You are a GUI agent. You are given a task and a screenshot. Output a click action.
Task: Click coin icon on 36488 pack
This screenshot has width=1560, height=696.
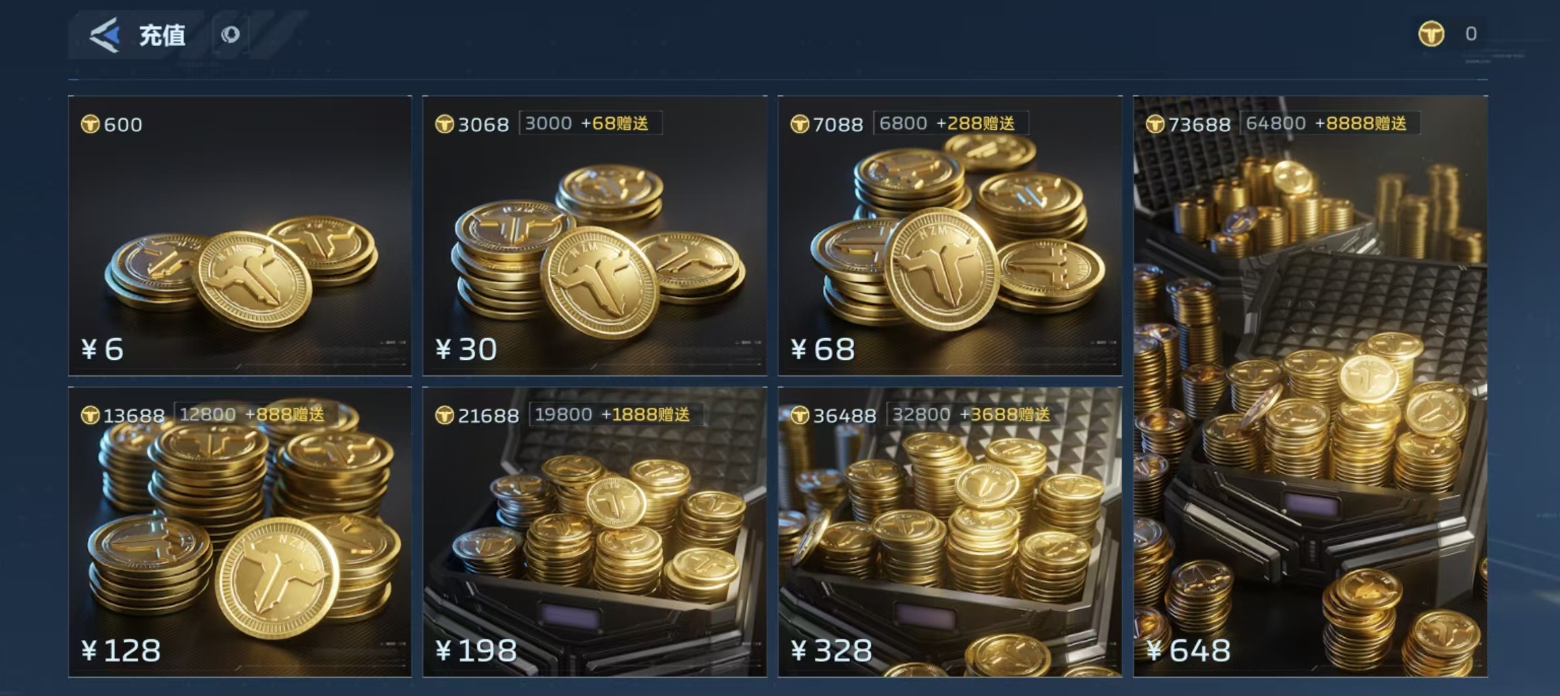[800, 415]
